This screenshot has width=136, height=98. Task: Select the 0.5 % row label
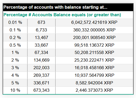pos(15,45)
